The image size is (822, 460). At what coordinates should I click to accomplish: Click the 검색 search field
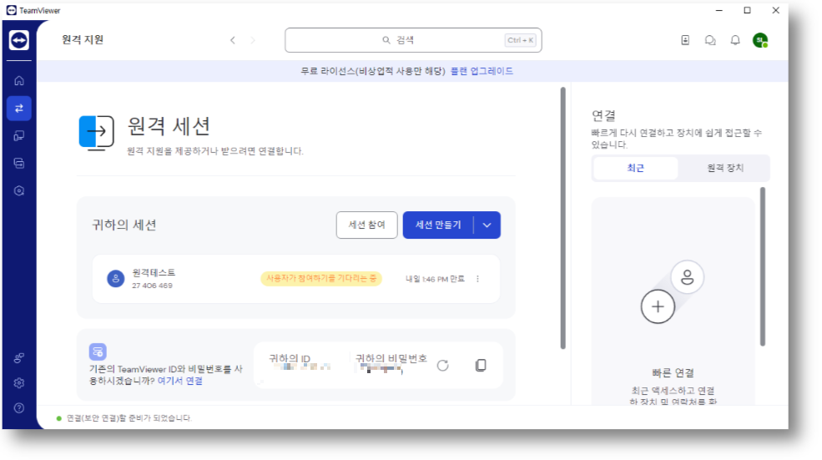point(413,40)
